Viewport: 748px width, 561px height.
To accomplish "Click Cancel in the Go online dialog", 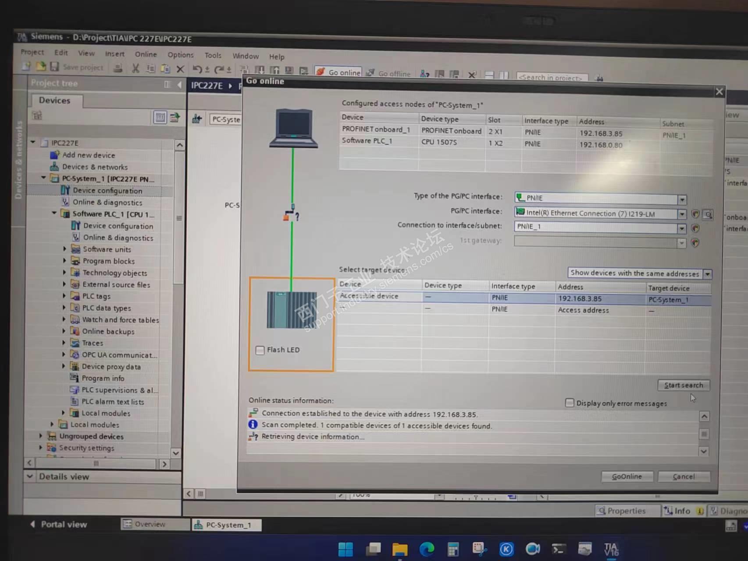I will (684, 476).
